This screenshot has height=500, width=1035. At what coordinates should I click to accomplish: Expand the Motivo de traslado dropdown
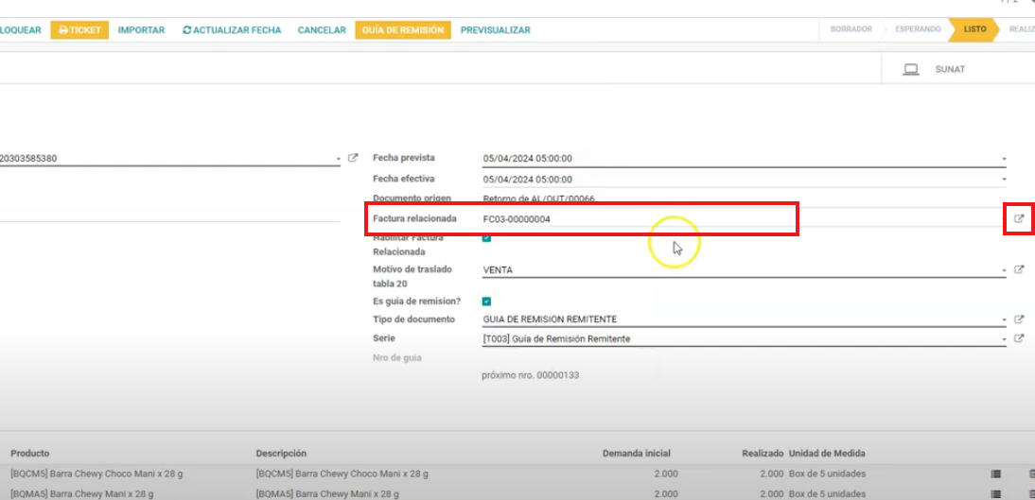tap(1003, 270)
